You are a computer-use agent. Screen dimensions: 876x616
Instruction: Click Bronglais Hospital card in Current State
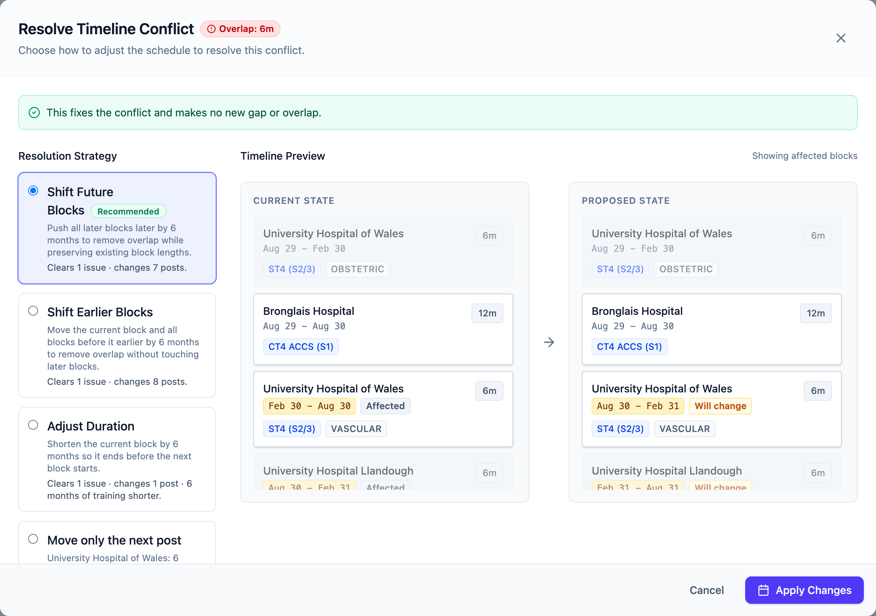(x=383, y=329)
